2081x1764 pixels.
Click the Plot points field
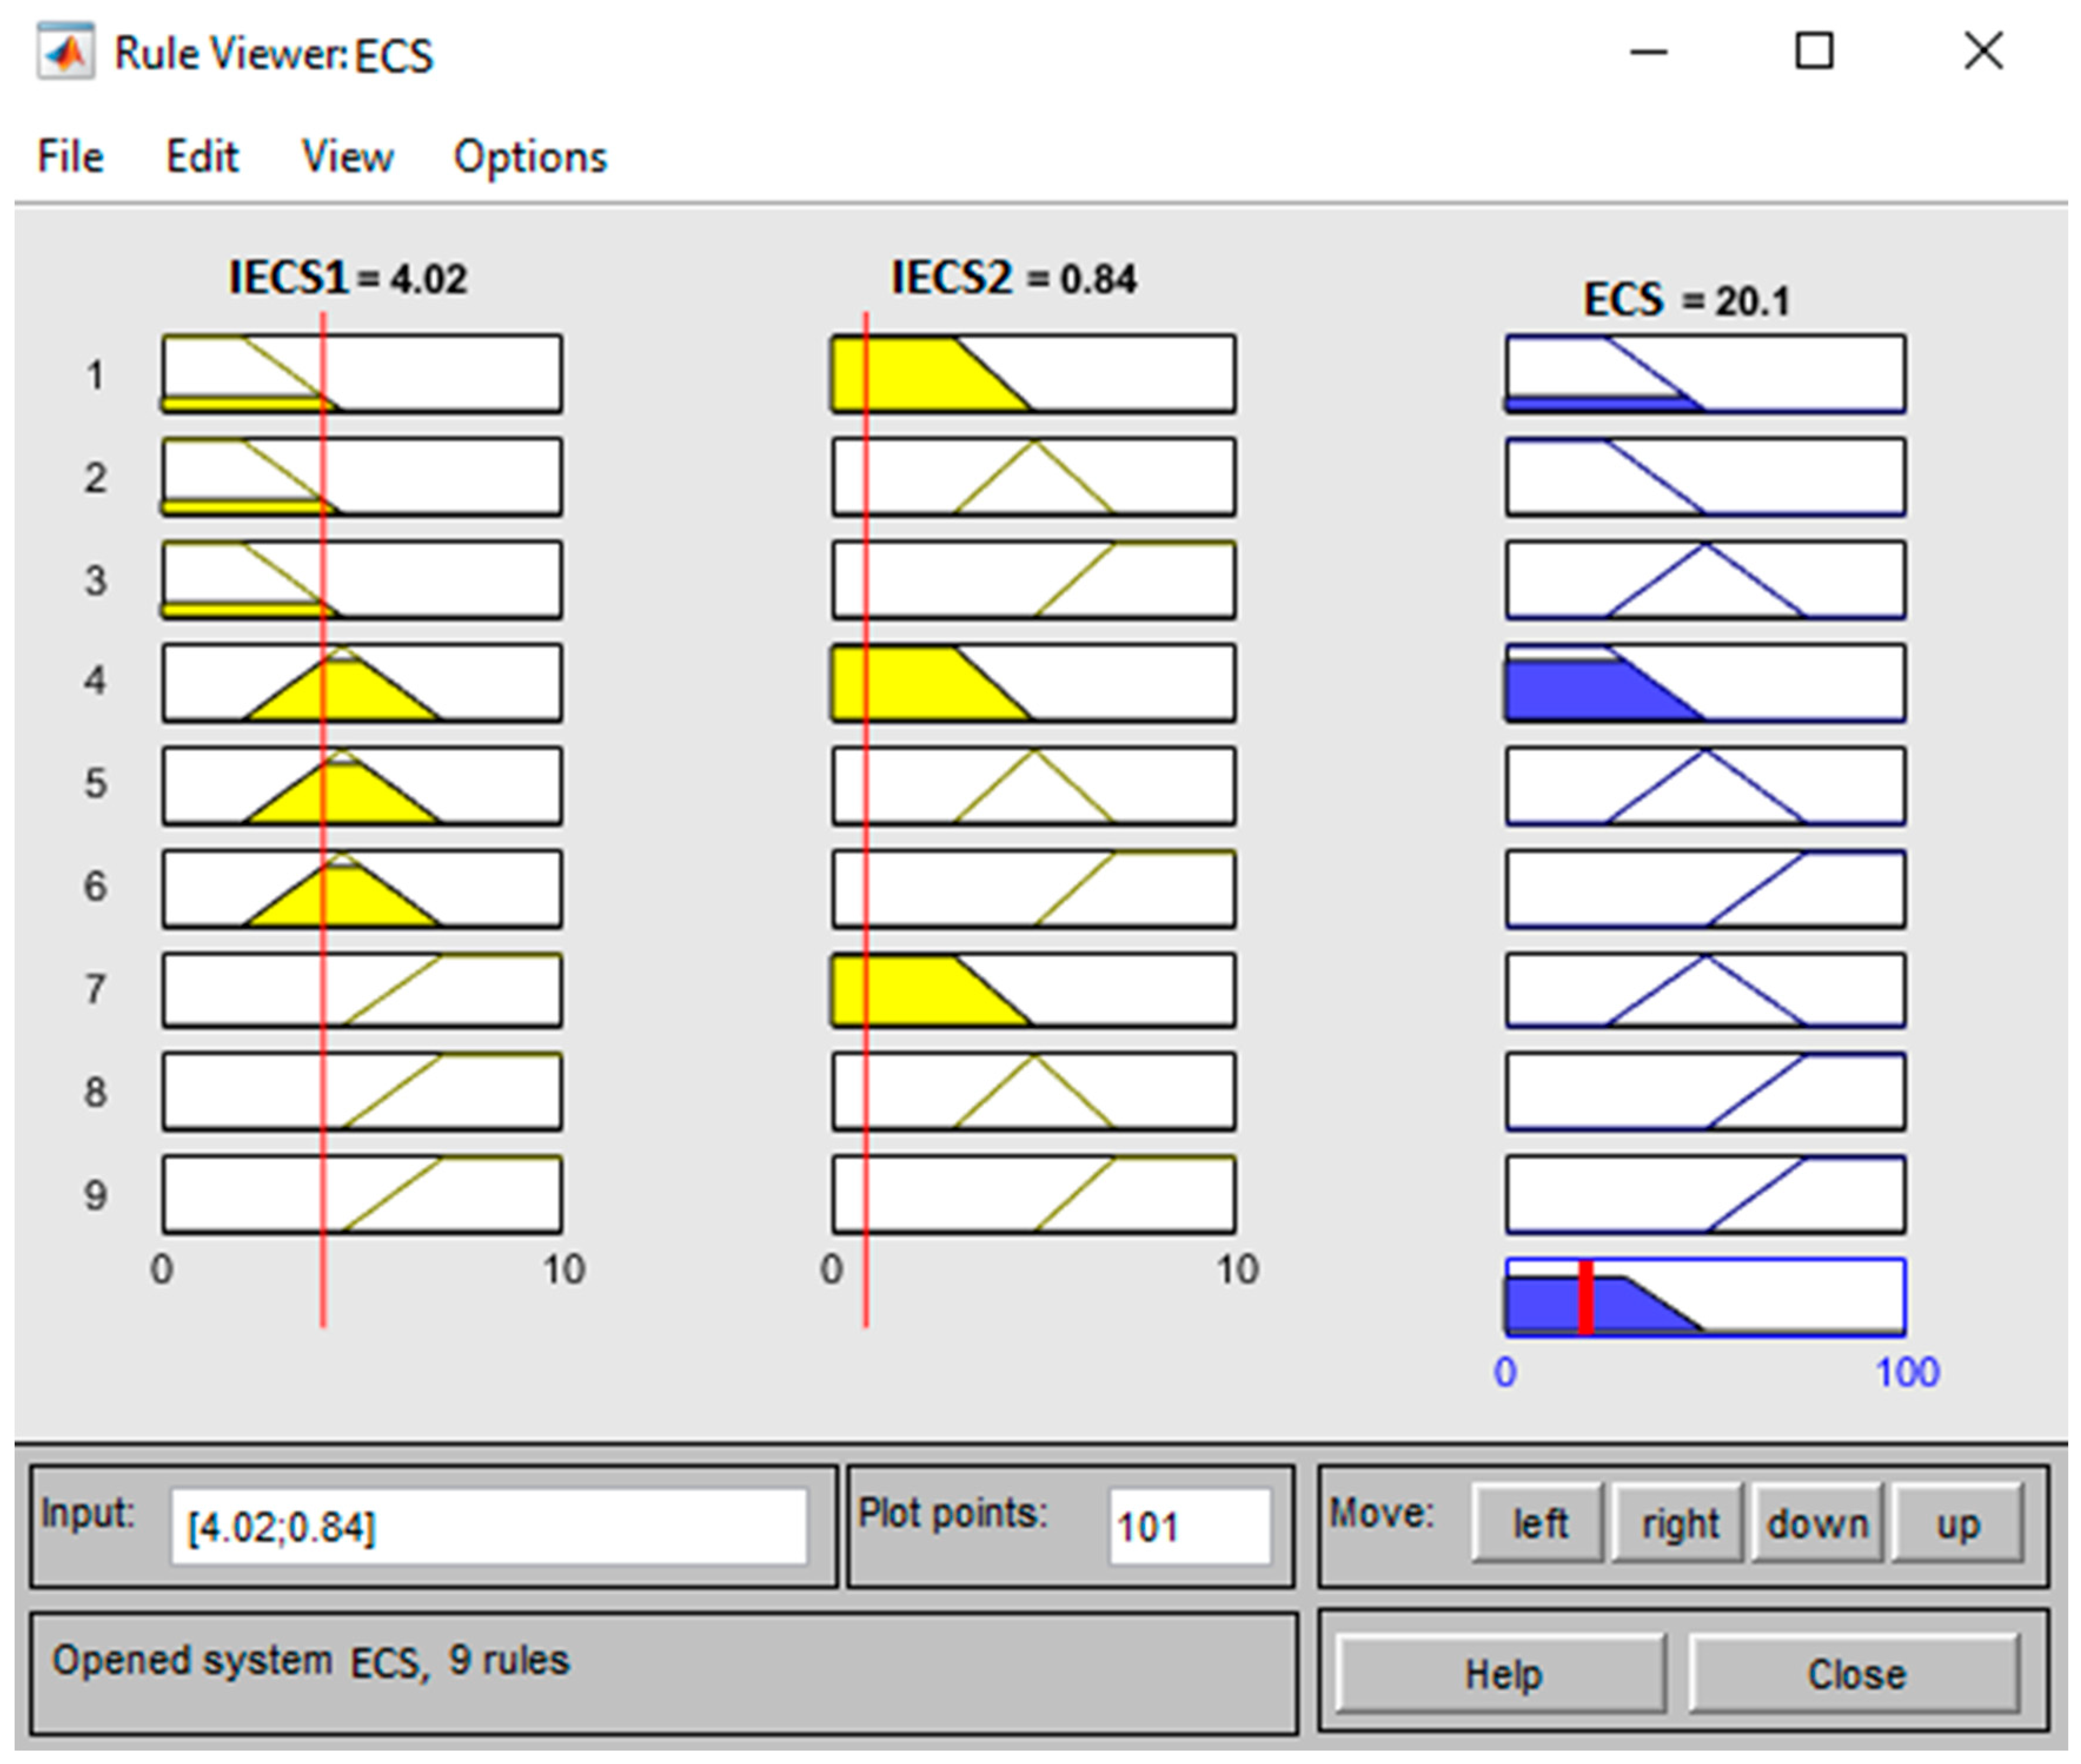click(1188, 1527)
